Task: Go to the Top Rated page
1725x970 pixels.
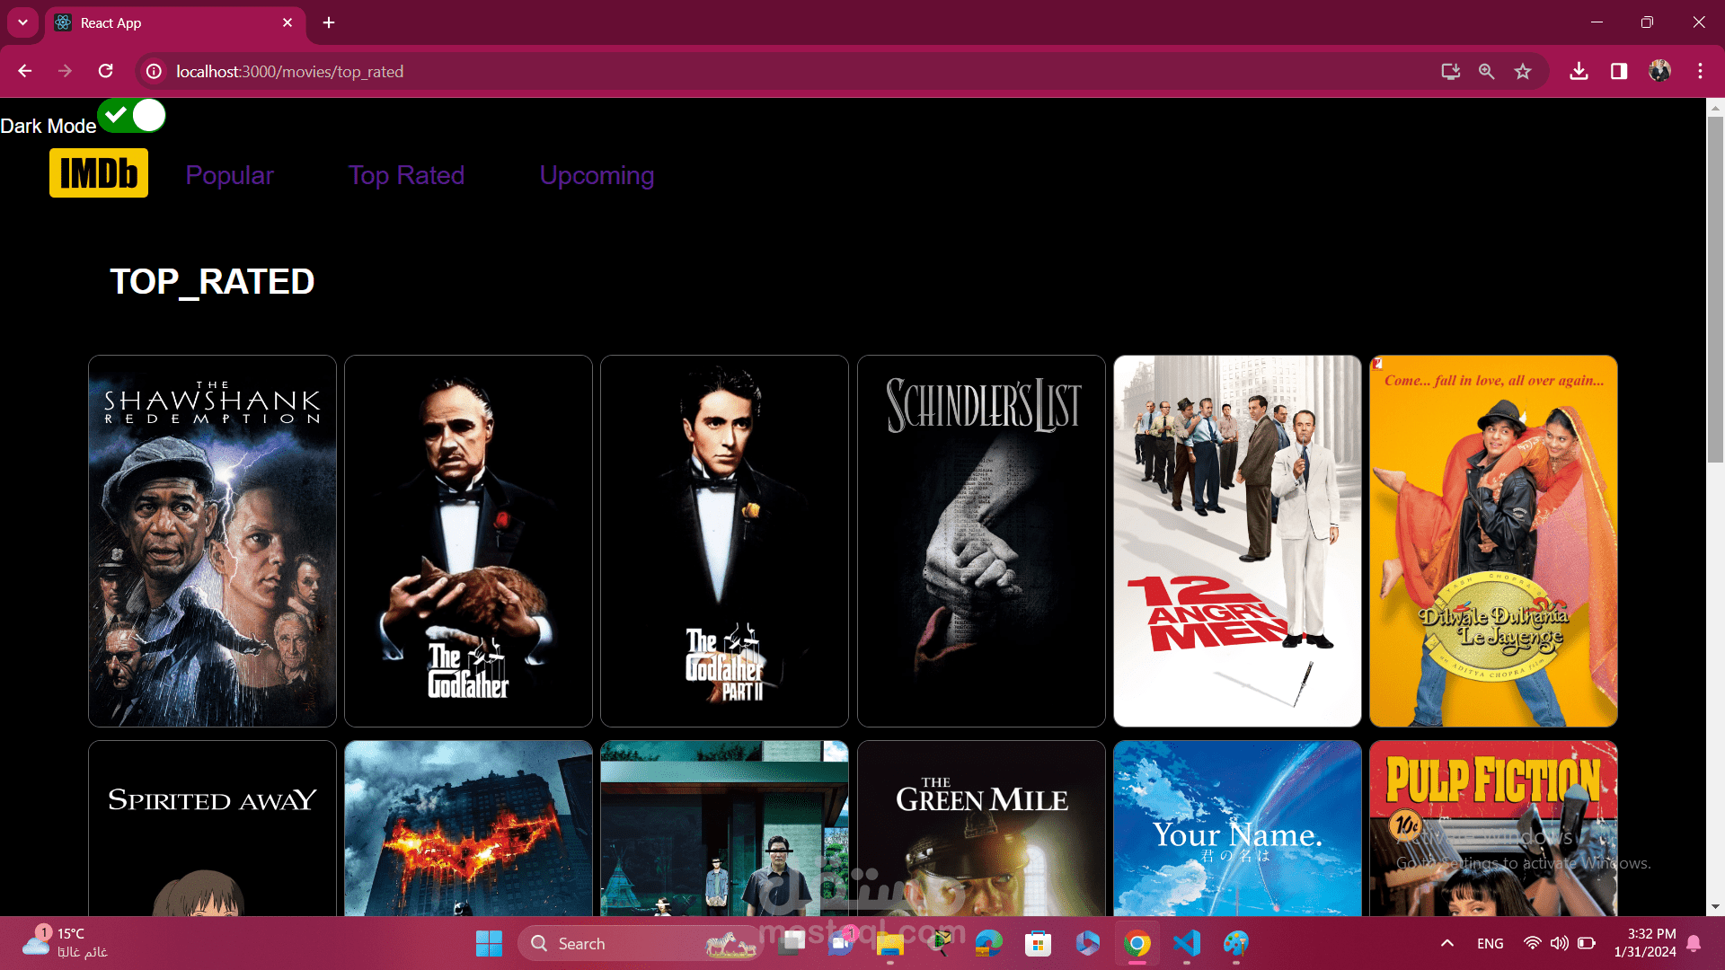Action: (x=406, y=175)
